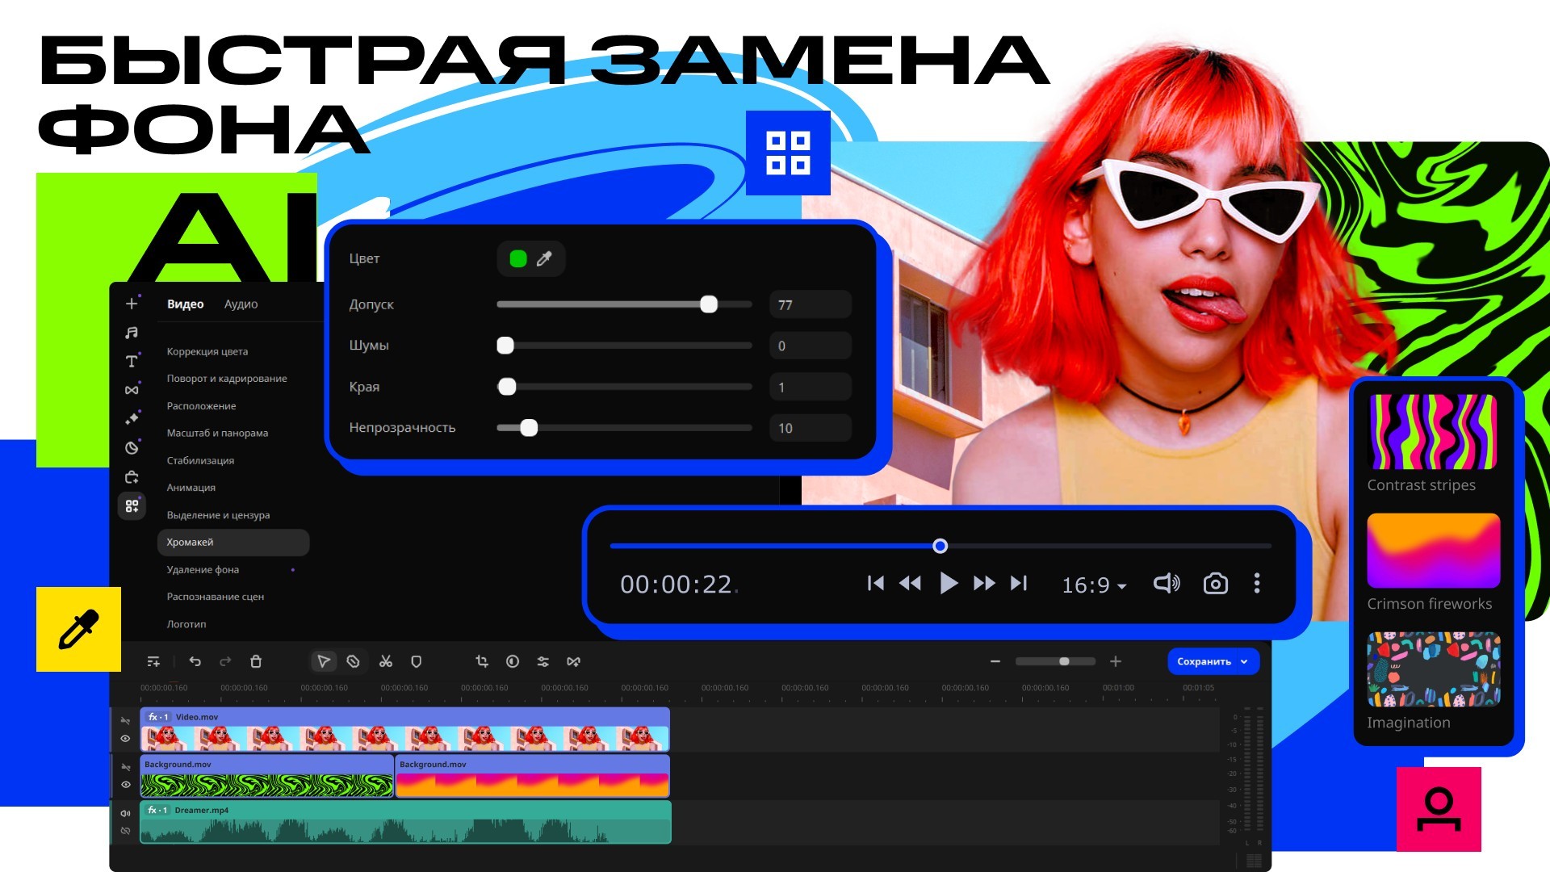Select the eyedropper next to the green swatch
Image resolution: width=1550 pixels, height=872 pixels.
point(544,258)
